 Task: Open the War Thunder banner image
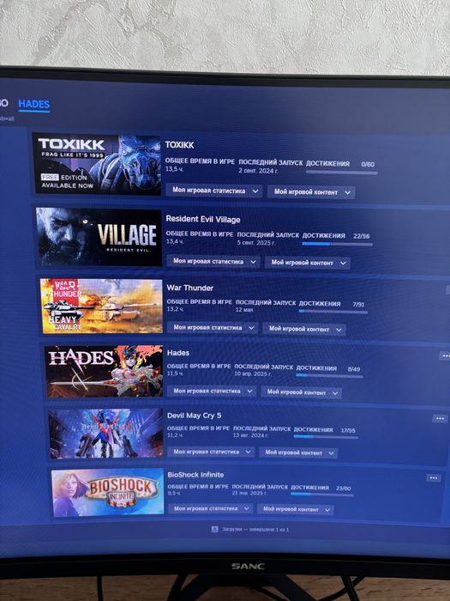point(101,306)
